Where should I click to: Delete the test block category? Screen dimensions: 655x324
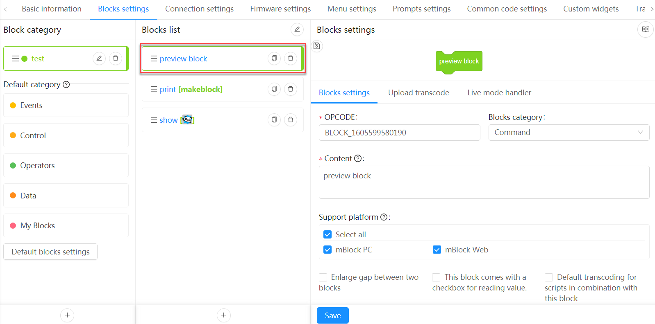(x=116, y=59)
